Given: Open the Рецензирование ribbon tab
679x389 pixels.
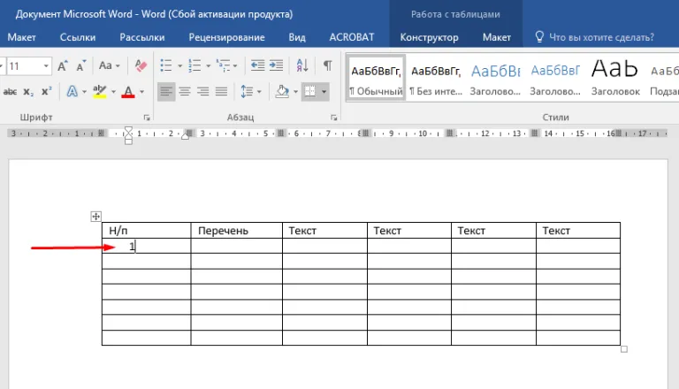Looking at the screenshot, I should [x=226, y=37].
